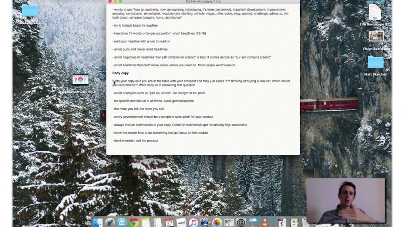Viewport: 404px width, 227px height.
Task: Open the movie camera app in dock
Action: 205,223
